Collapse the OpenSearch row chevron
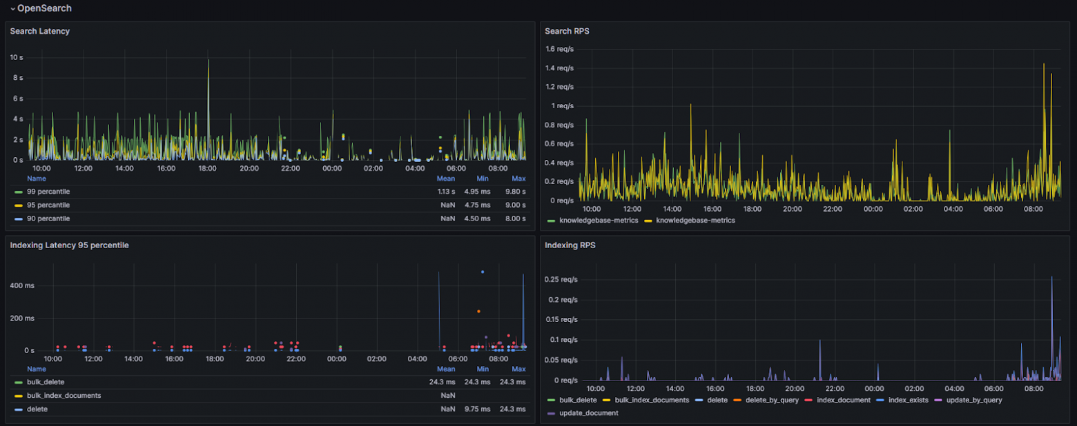This screenshot has width=1077, height=426. pyautogui.click(x=12, y=9)
